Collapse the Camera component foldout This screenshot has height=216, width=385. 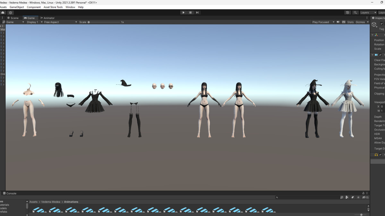pyautogui.click(x=372, y=55)
